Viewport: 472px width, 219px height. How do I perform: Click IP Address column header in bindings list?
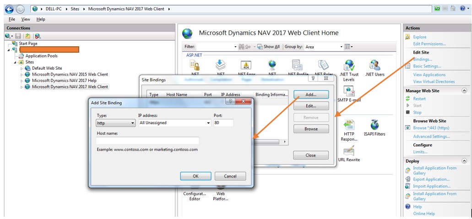tap(231, 94)
